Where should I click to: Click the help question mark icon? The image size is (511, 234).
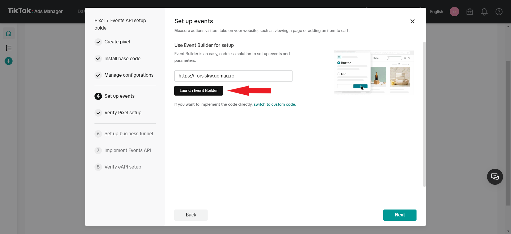499,12
